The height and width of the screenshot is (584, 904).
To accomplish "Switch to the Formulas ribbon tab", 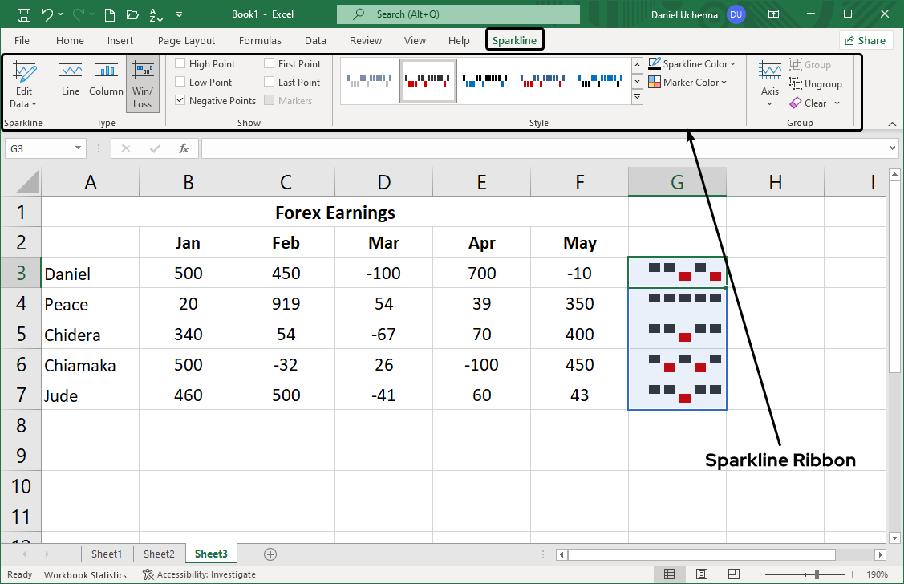I will pyautogui.click(x=260, y=40).
